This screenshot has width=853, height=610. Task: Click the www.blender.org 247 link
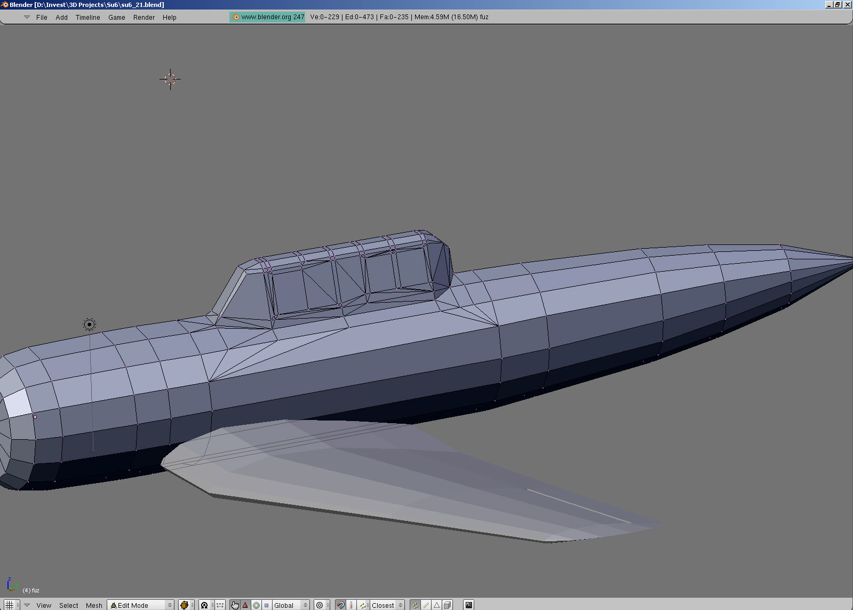268,17
